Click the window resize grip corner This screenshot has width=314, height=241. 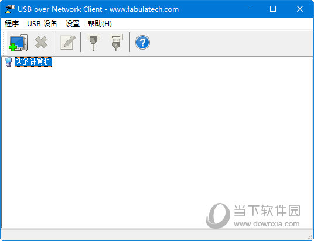tap(310, 237)
